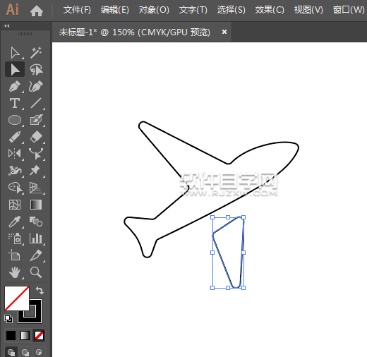Click the top-middle bounding box handle
Screen dimensions: 367x357
[228, 217]
